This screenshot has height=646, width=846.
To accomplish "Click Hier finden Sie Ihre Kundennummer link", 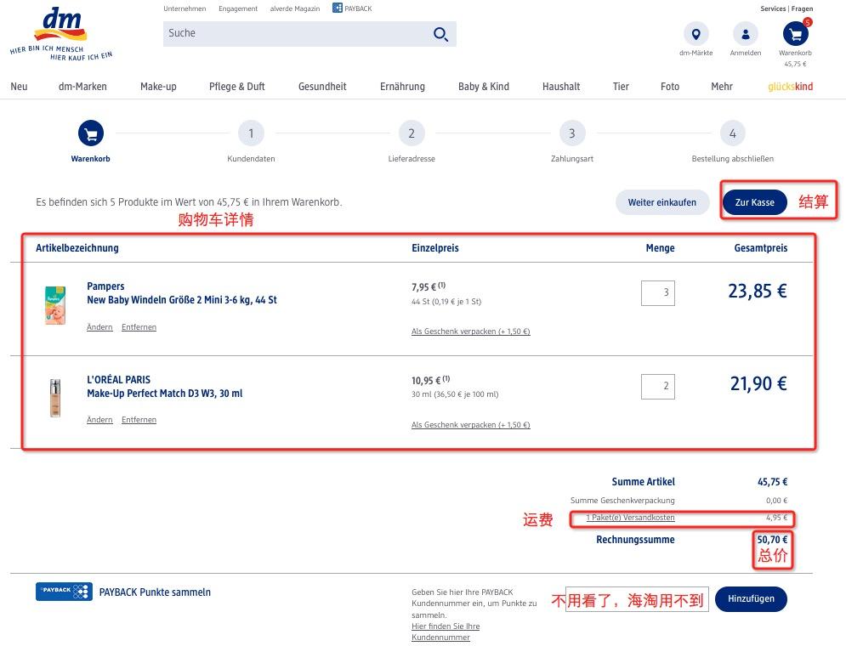I will point(446,632).
